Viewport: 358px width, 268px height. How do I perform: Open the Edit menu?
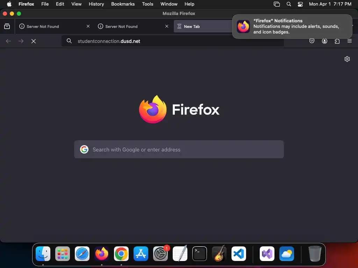click(60, 4)
